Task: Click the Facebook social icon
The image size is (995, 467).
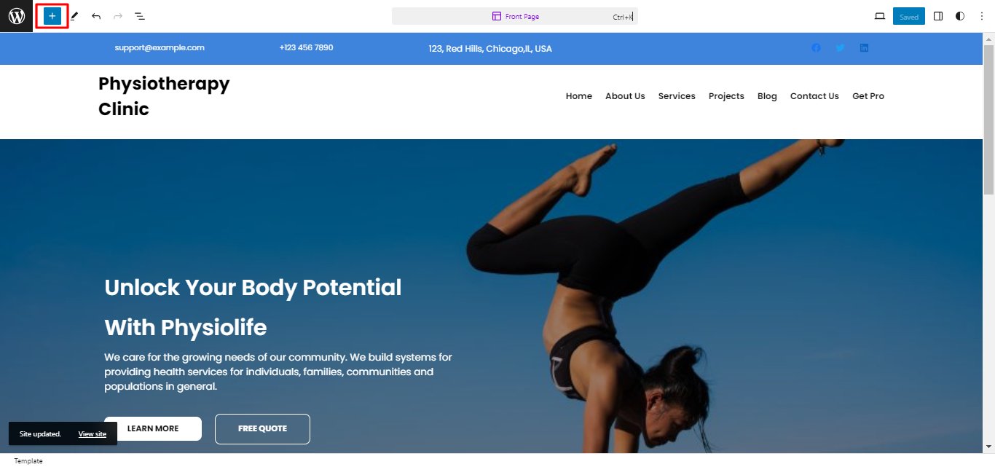Action: point(816,48)
